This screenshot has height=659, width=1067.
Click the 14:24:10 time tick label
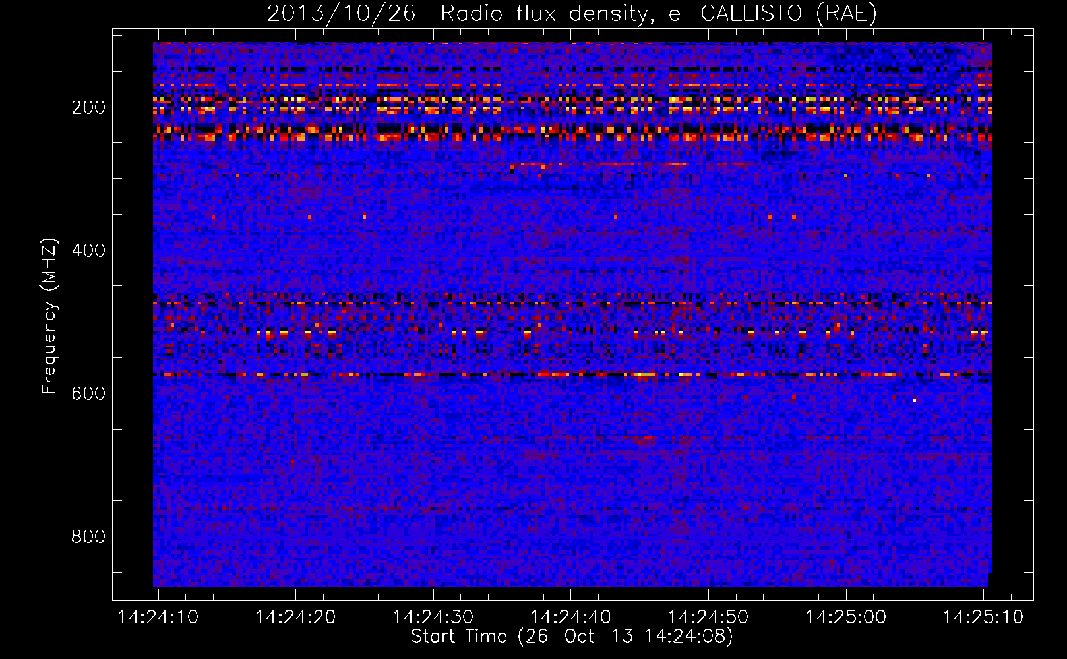[x=158, y=617]
